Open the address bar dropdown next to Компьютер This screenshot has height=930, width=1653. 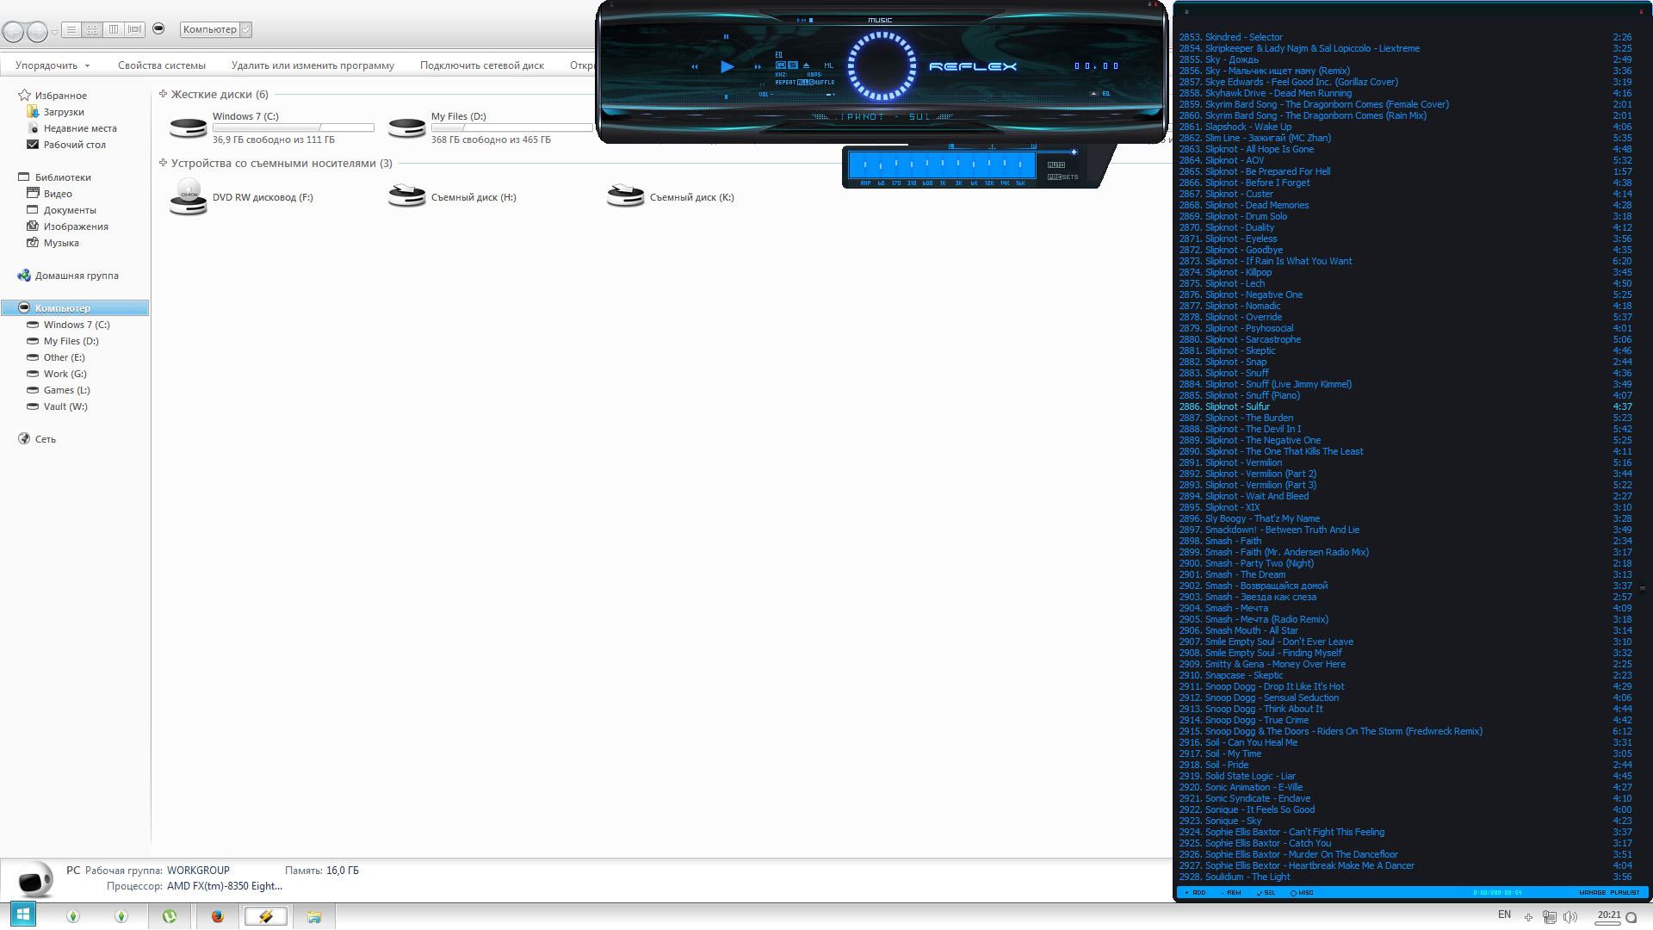[x=246, y=29]
